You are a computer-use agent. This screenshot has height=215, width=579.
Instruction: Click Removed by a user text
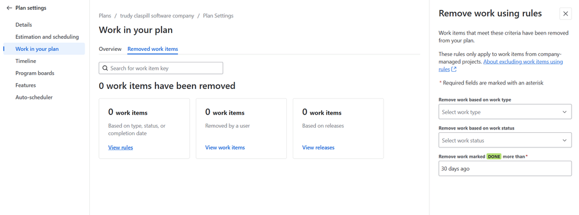tap(227, 126)
